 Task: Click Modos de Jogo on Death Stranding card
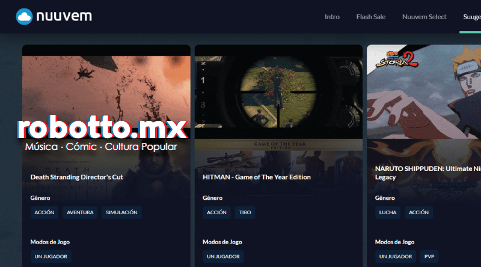[x=50, y=242]
